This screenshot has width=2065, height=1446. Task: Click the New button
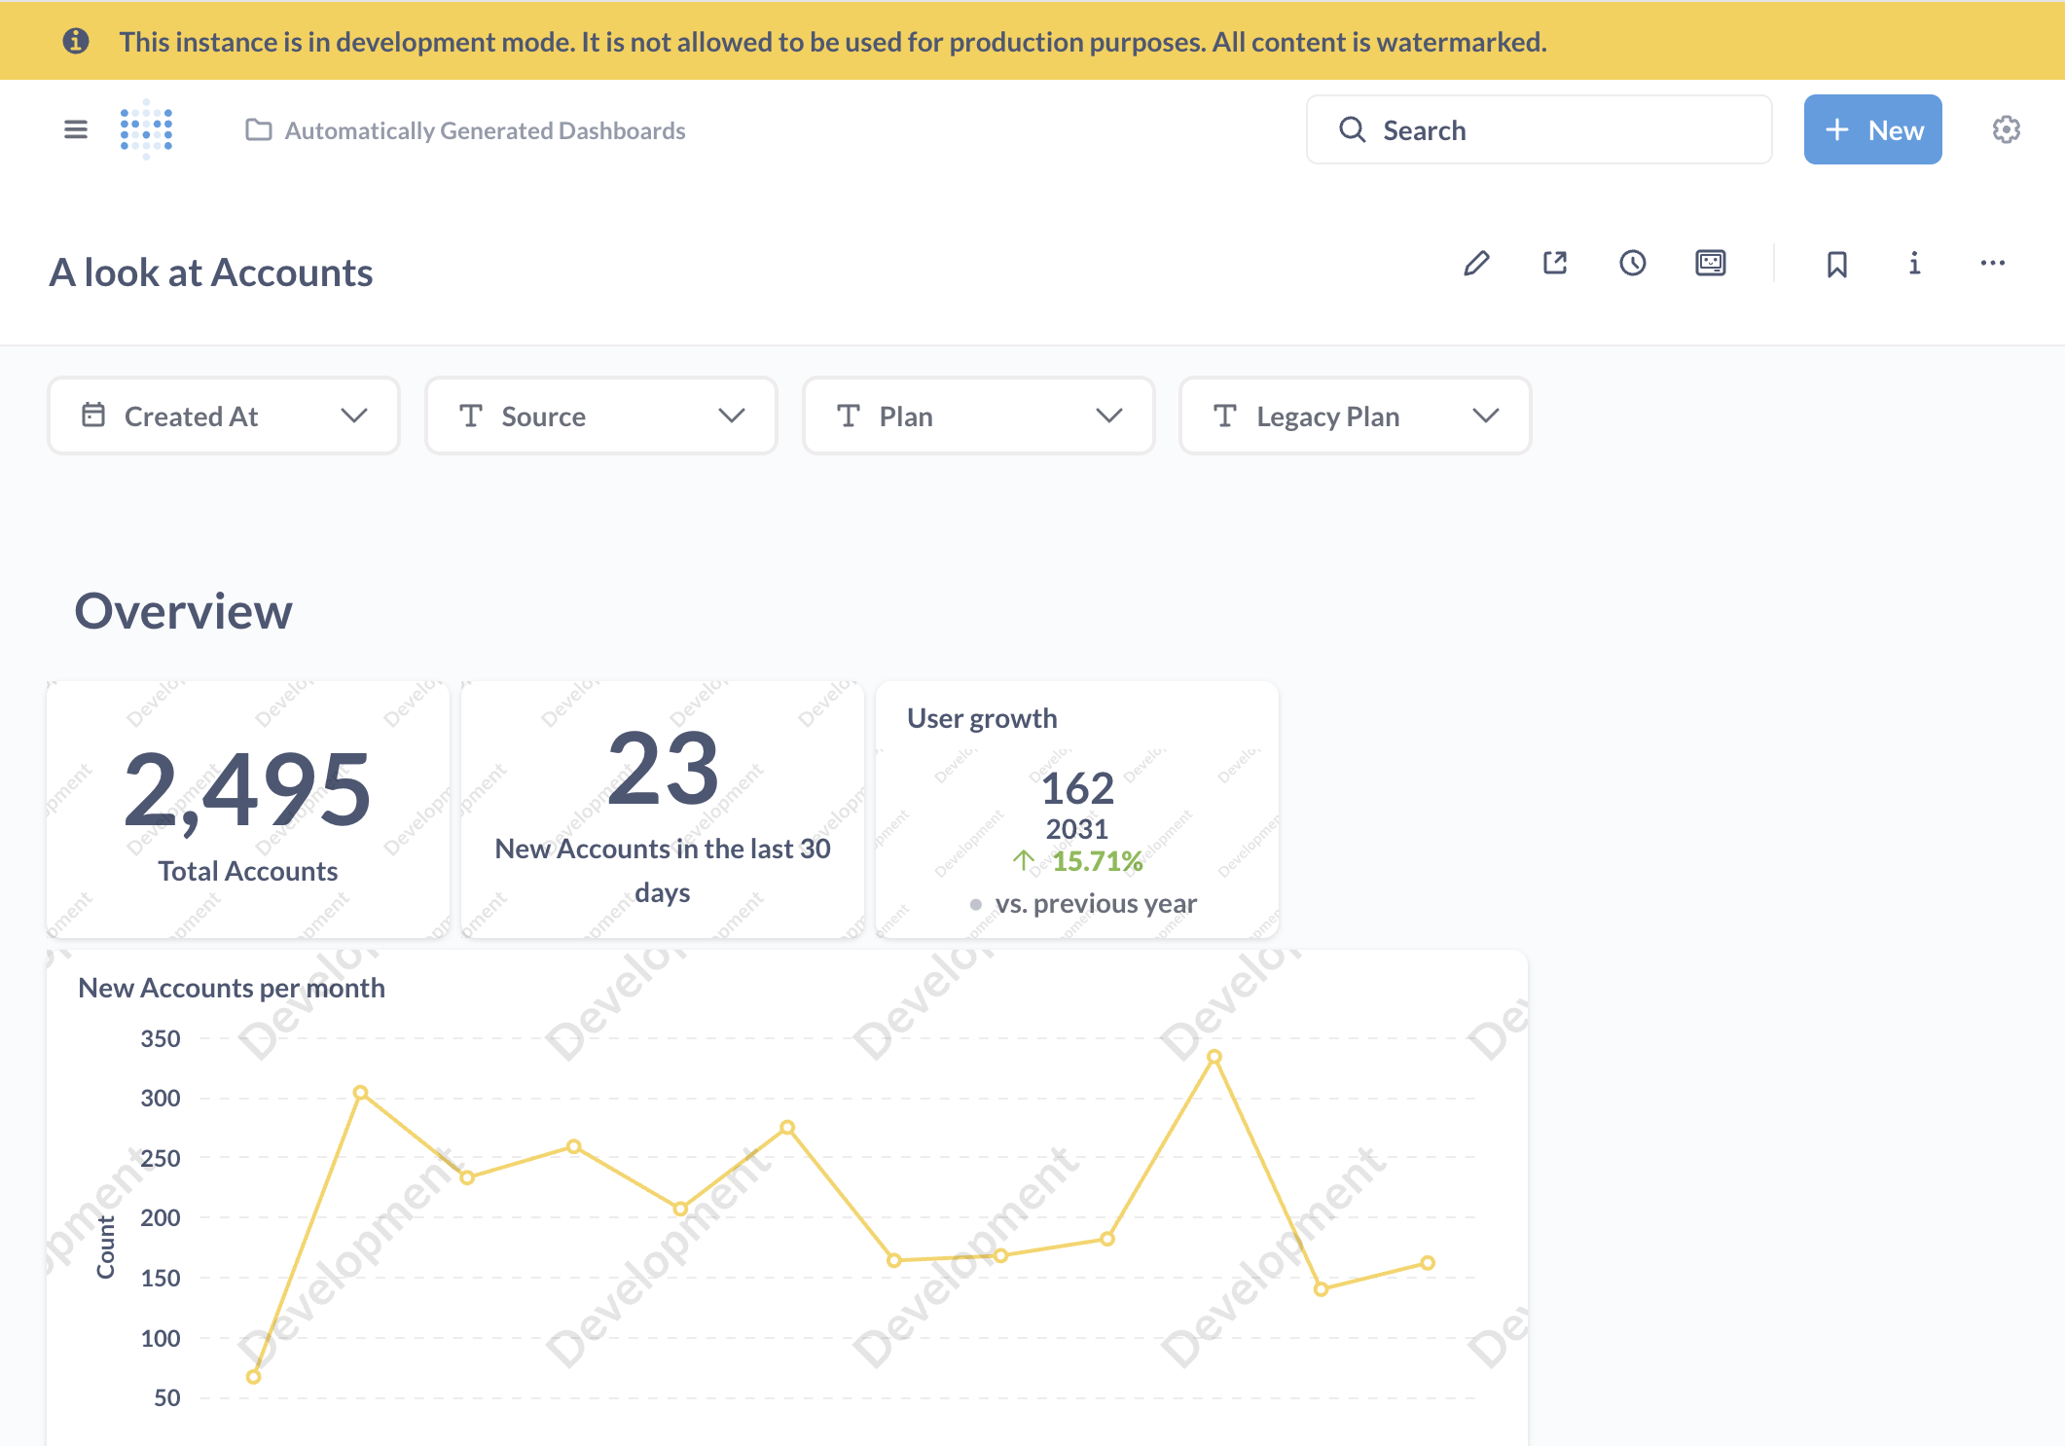tap(1872, 129)
